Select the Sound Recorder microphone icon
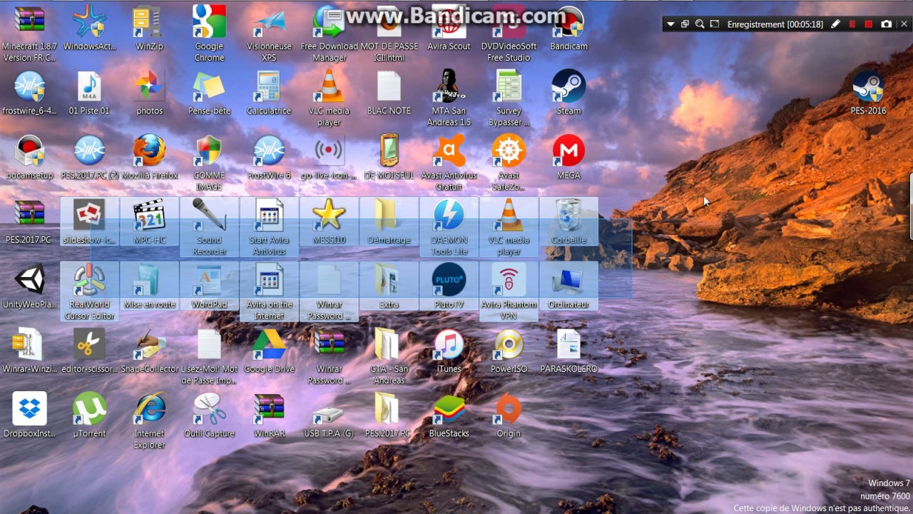913x514 pixels. (x=209, y=215)
